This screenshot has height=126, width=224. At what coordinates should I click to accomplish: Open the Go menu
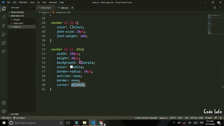(x=38, y=2)
